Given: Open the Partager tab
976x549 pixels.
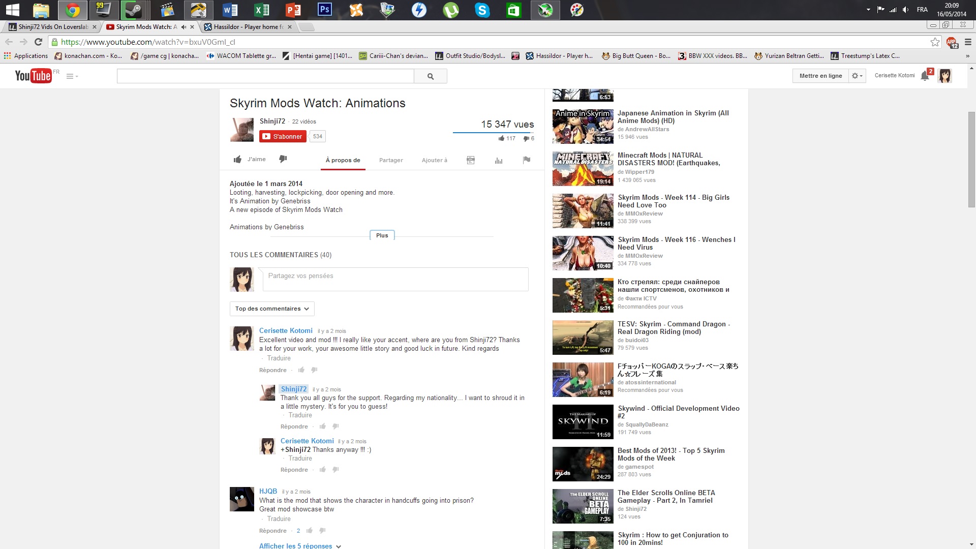Looking at the screenshot, I should coord(391,160).
